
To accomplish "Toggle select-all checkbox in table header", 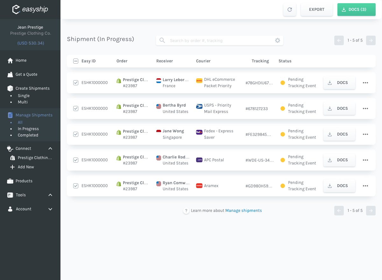I will pyautogui.click(x=76, y=61).
